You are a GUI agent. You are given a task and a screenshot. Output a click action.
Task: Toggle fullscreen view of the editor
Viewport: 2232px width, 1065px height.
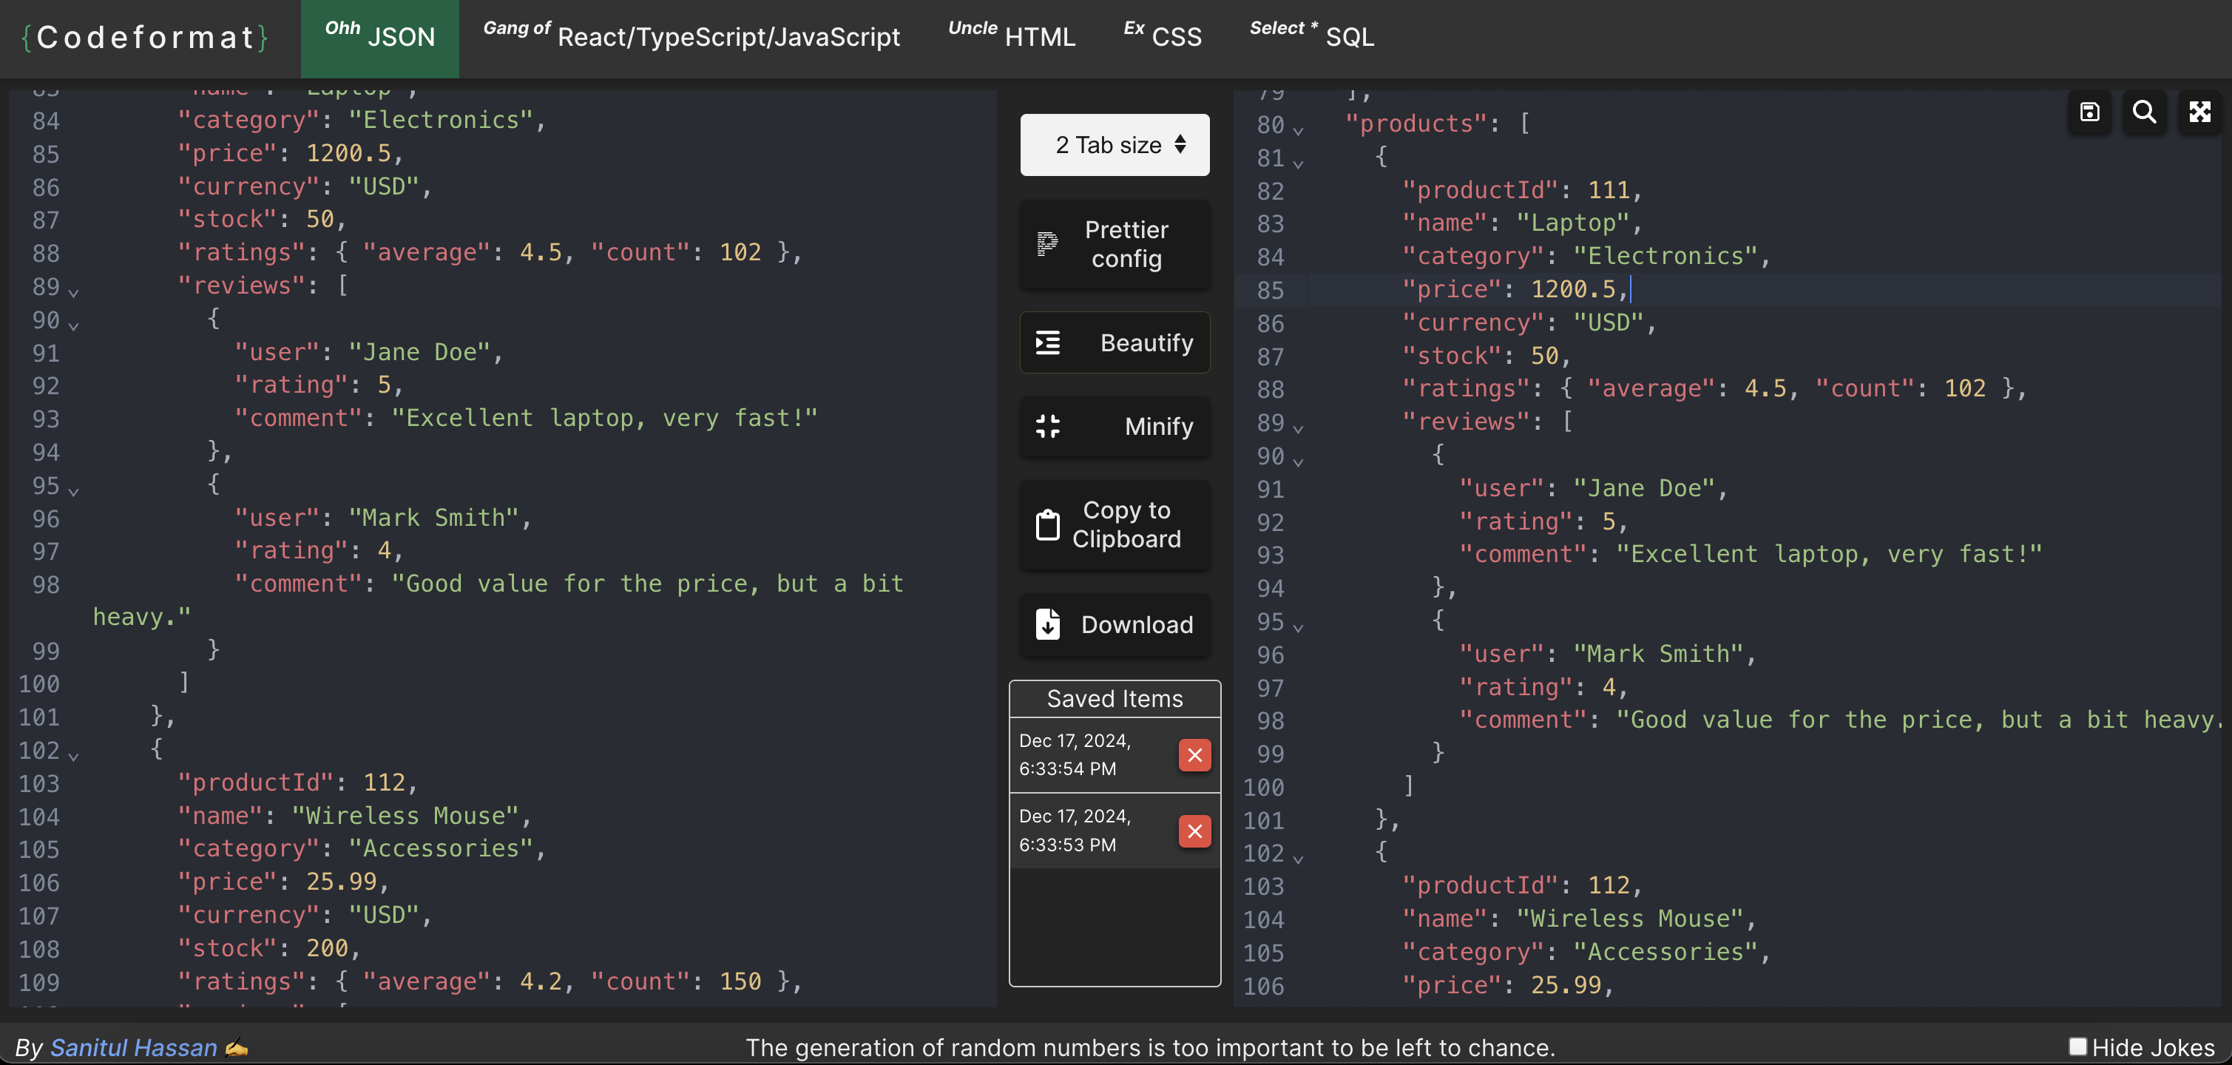point(2200,112)
